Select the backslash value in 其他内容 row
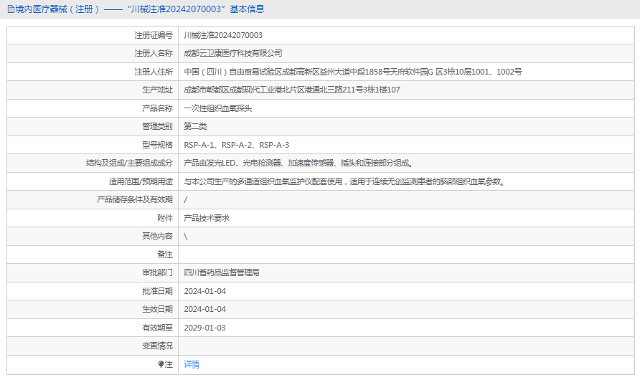640x380 pixels. tap(186, 237)
